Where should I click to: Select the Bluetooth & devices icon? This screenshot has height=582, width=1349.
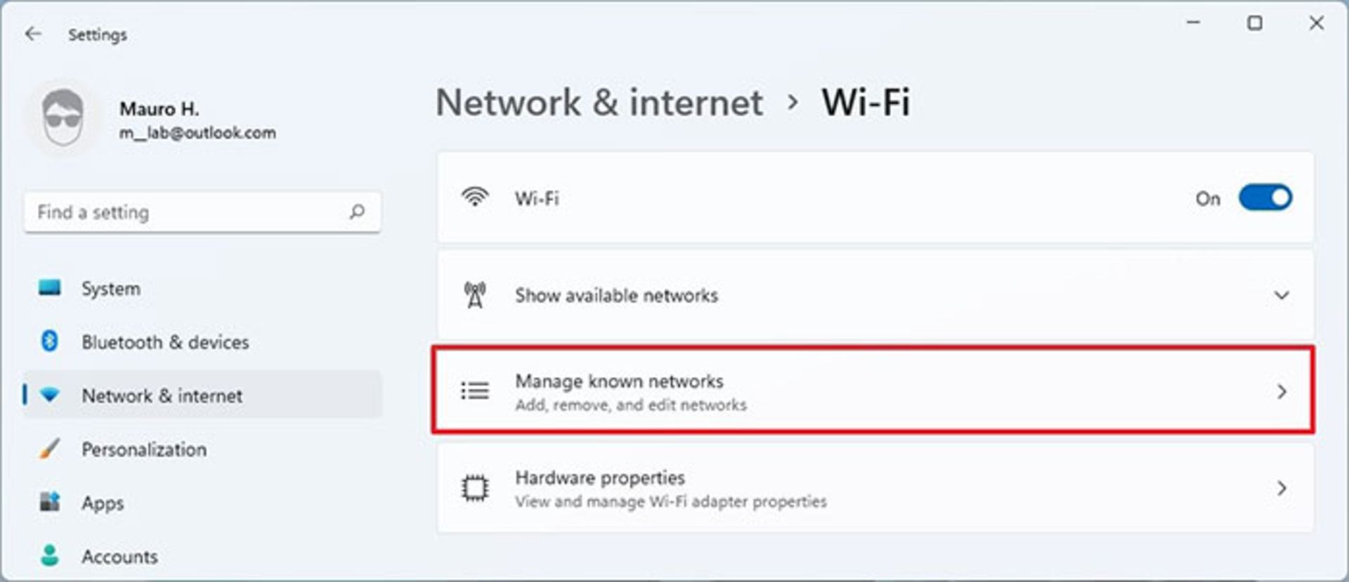(x=51, y=342)
